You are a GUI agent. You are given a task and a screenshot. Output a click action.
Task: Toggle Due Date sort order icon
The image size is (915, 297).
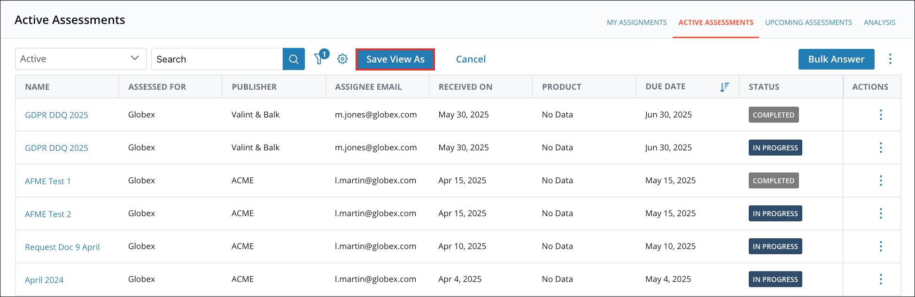724,87
